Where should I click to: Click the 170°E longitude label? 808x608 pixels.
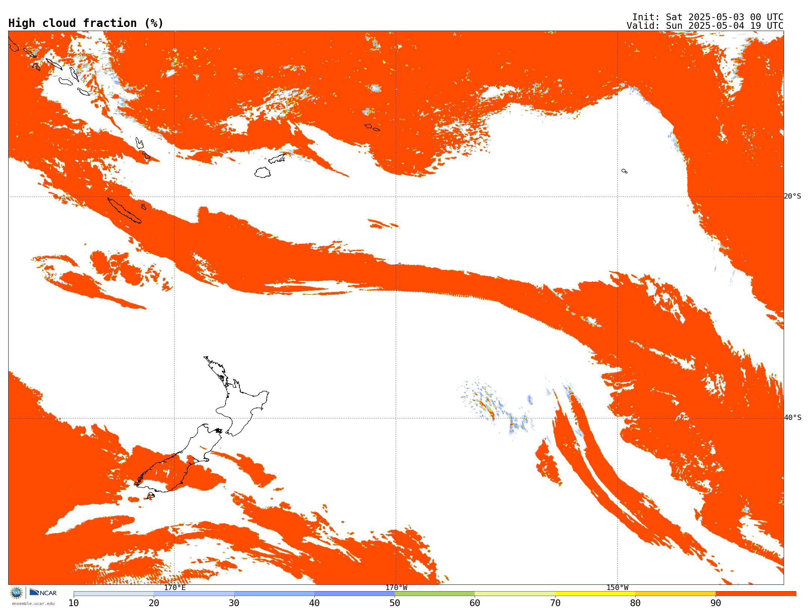tap(175, 588)
